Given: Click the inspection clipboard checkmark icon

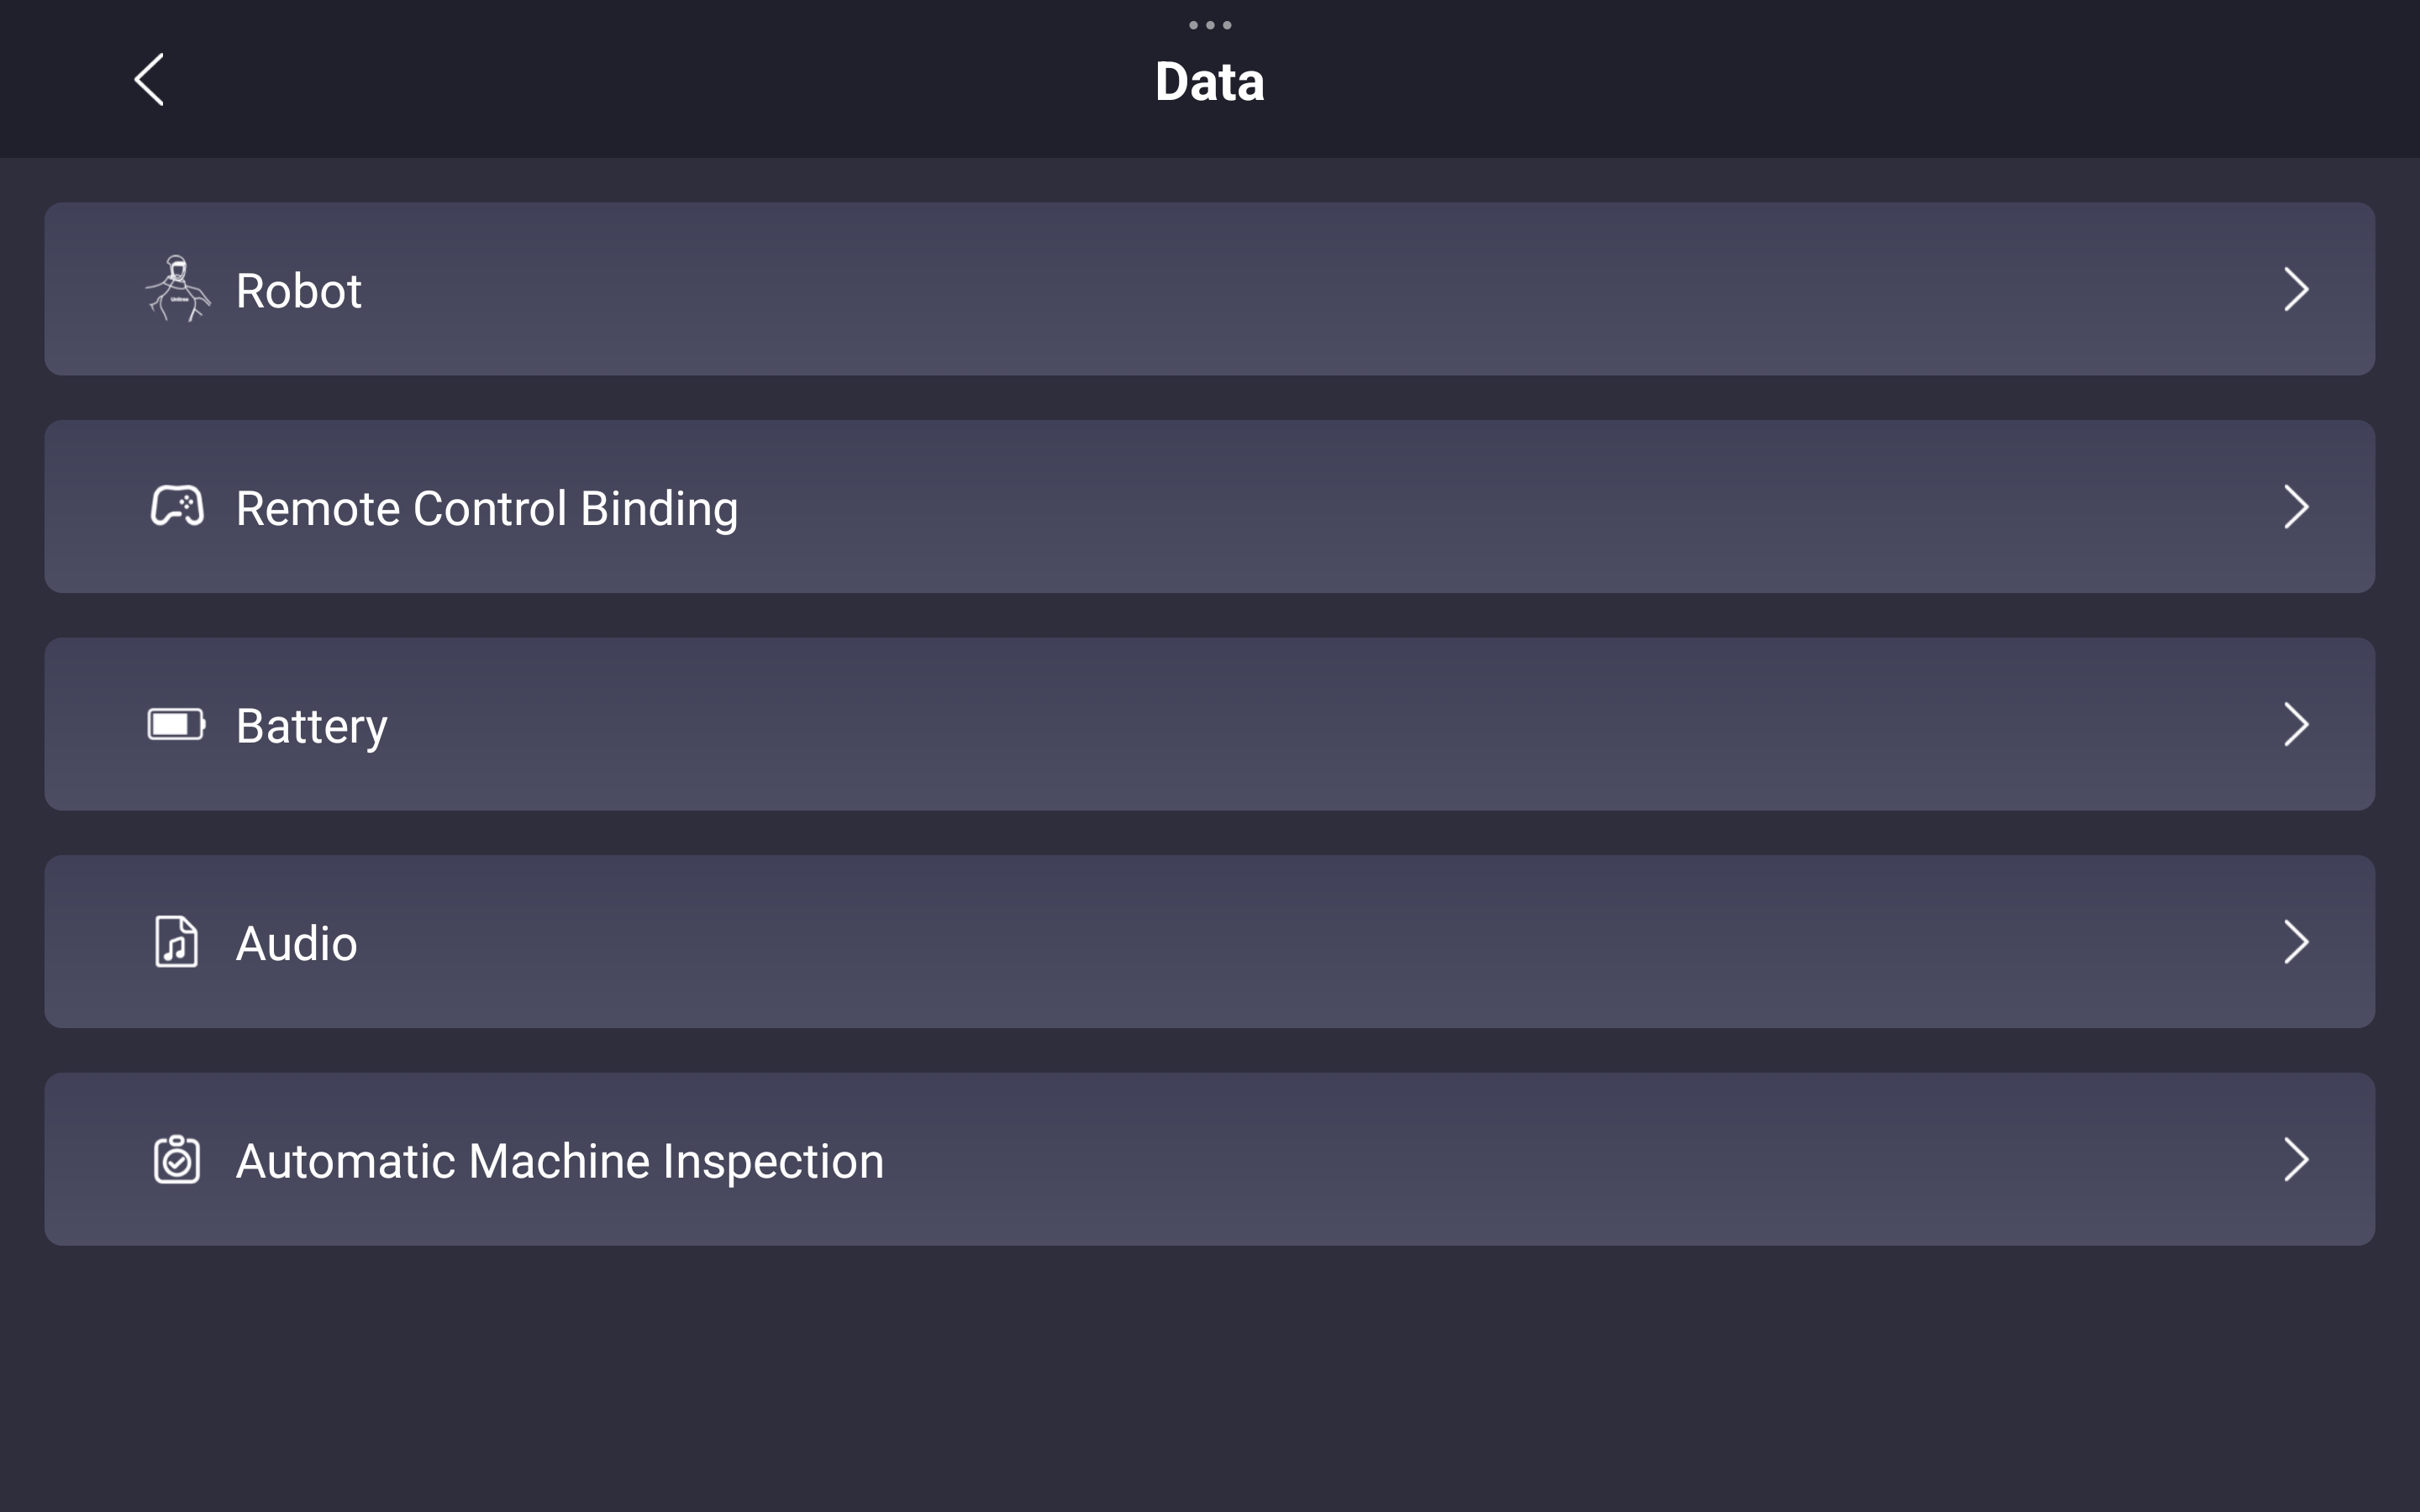Looking at the screenshot, I should pyautogui.click(x=177, y=1159).
